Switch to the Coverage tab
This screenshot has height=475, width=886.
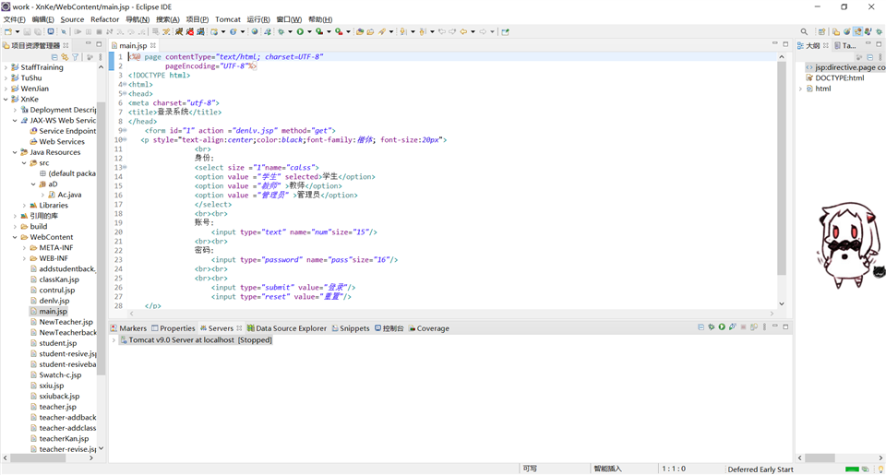tap(429, 328)
